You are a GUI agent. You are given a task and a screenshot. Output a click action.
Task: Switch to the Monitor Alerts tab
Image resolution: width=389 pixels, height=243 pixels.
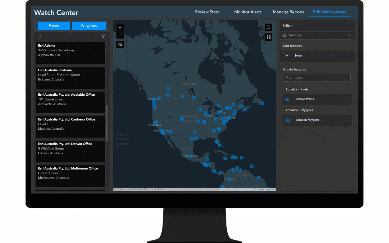pos(248,12)
